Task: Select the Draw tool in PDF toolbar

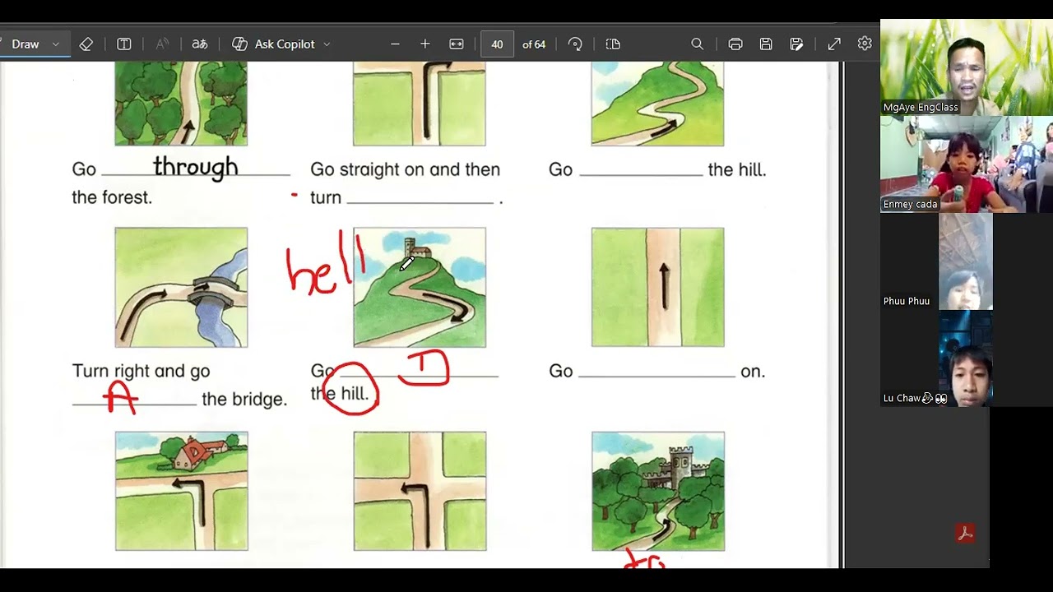Action: pyautogui.click(x=25, y=44)
